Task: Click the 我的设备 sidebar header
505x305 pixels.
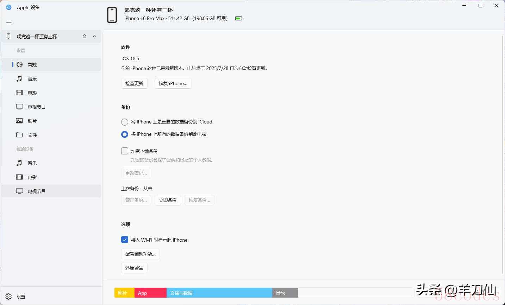Action: click(x=25, y=149)
